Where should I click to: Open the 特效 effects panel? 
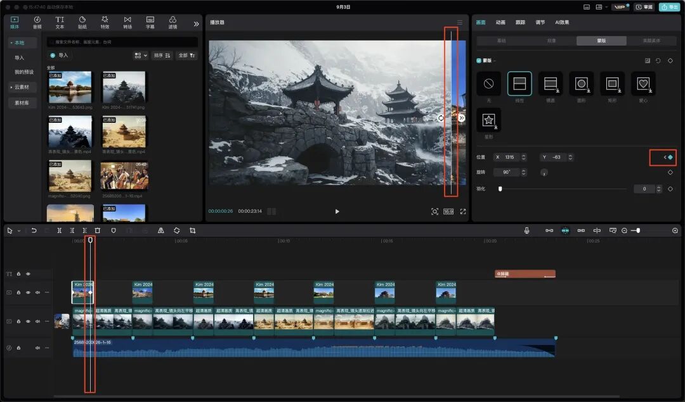tap(105, 22)
